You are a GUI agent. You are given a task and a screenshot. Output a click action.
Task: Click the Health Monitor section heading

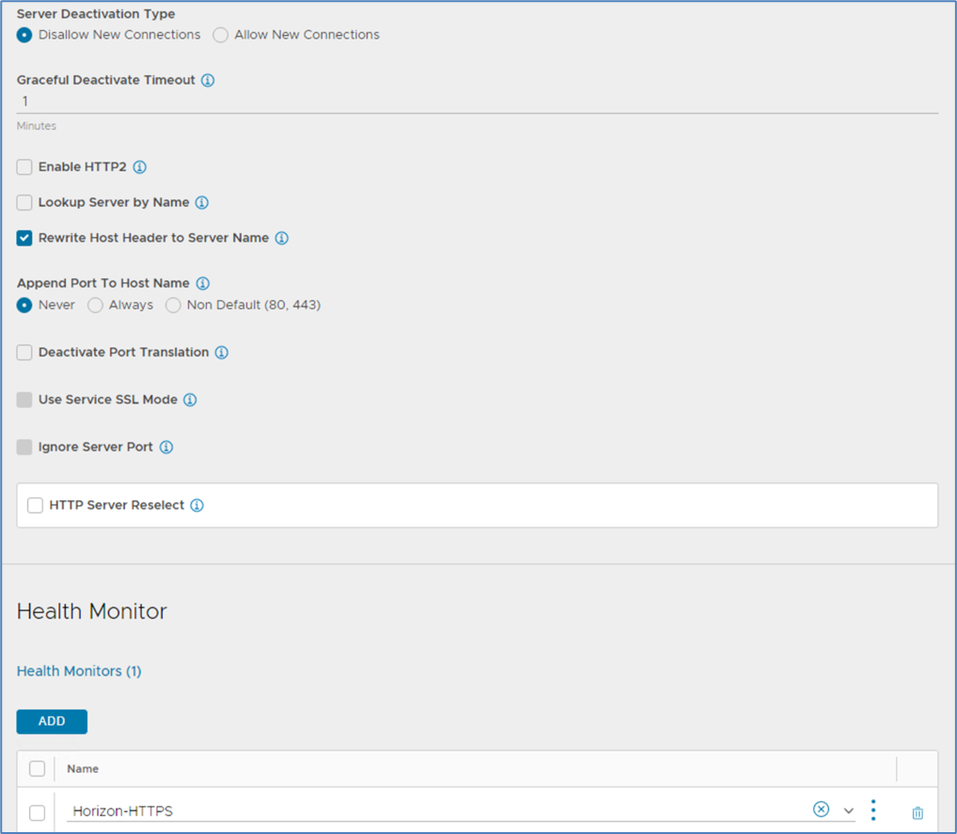tap(91, 611)
